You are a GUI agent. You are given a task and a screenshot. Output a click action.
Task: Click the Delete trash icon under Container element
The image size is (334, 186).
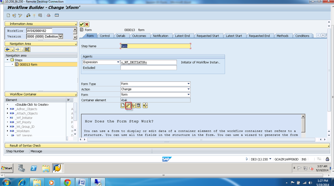(138, 105)
